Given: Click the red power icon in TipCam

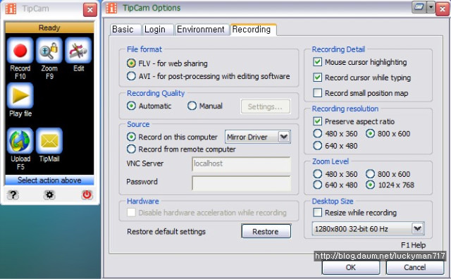Looking at the screenshot, I should point(87,194).
